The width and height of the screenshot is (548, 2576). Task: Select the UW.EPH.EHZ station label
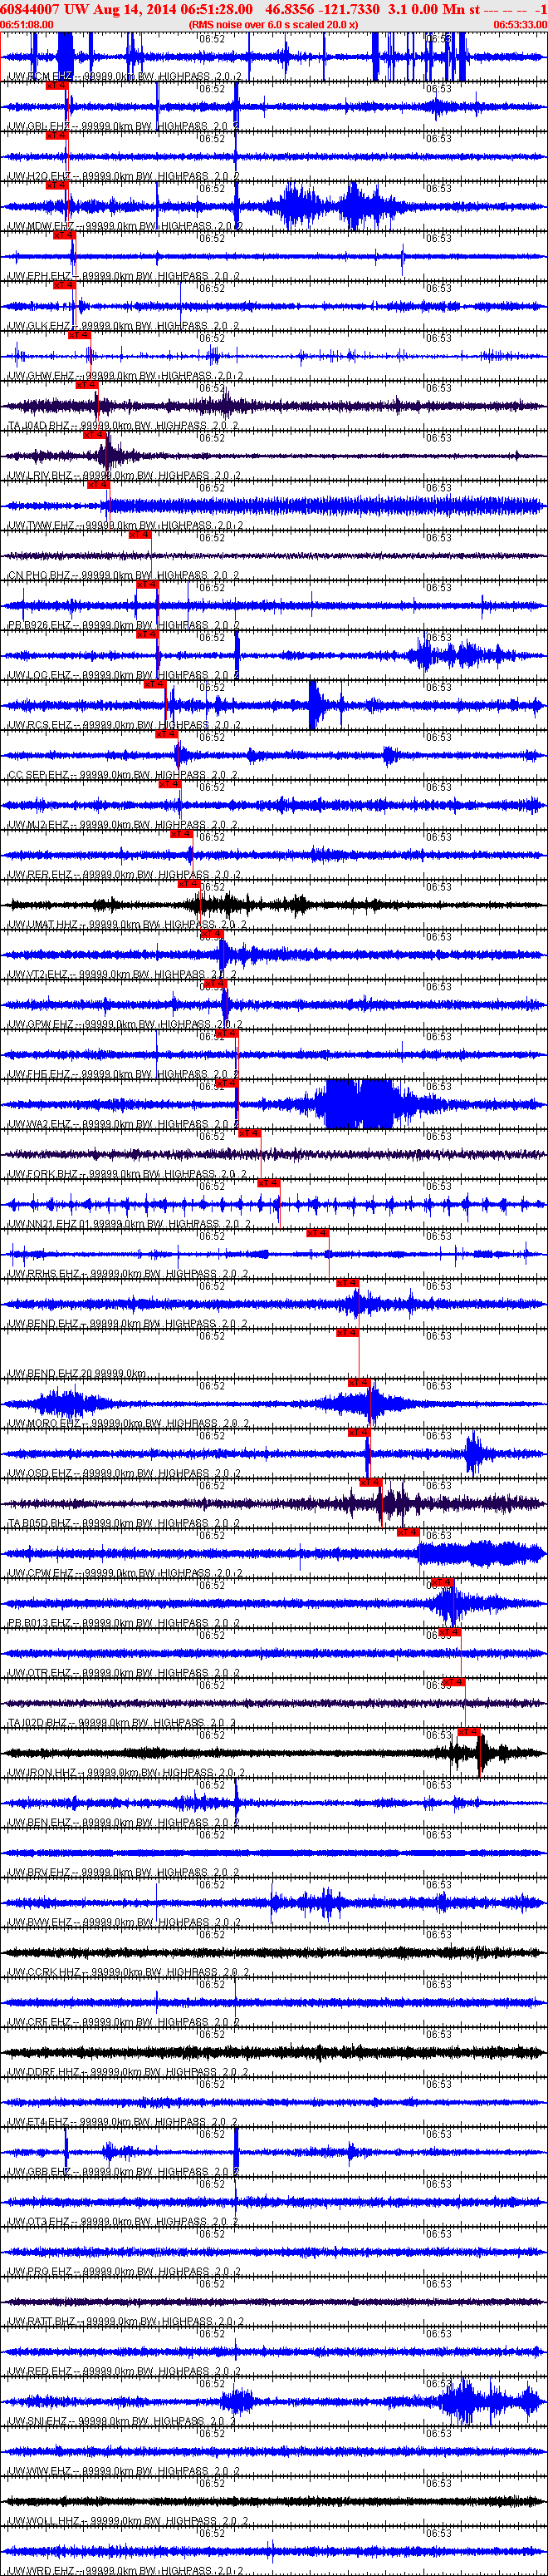pyautogui.click(x=40, y=276)
